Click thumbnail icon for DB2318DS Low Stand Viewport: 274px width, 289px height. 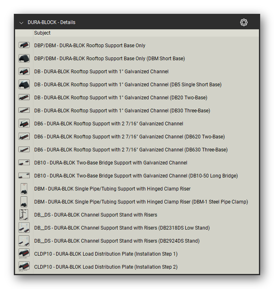pyautogui.click(x=24, y=228)
